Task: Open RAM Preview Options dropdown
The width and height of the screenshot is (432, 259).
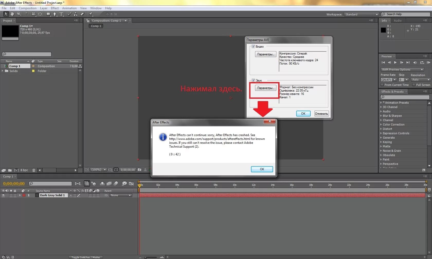Action: coord(402,69)
